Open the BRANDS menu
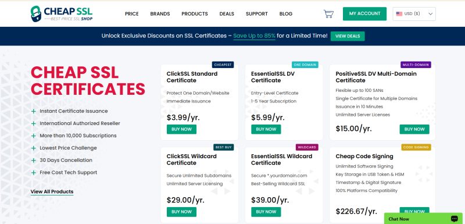The height and width of the screenshot is (224, 465). coord(160,13)
